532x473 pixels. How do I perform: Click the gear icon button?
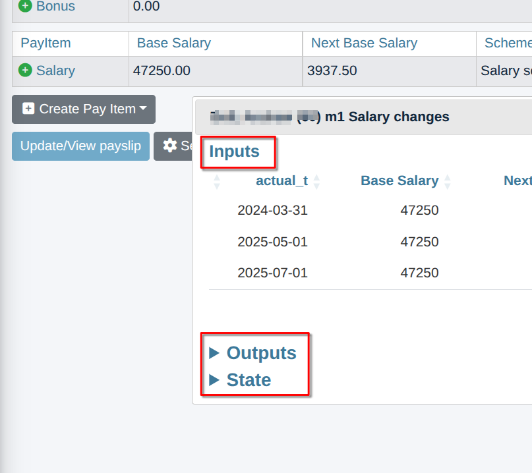(170, 146)
